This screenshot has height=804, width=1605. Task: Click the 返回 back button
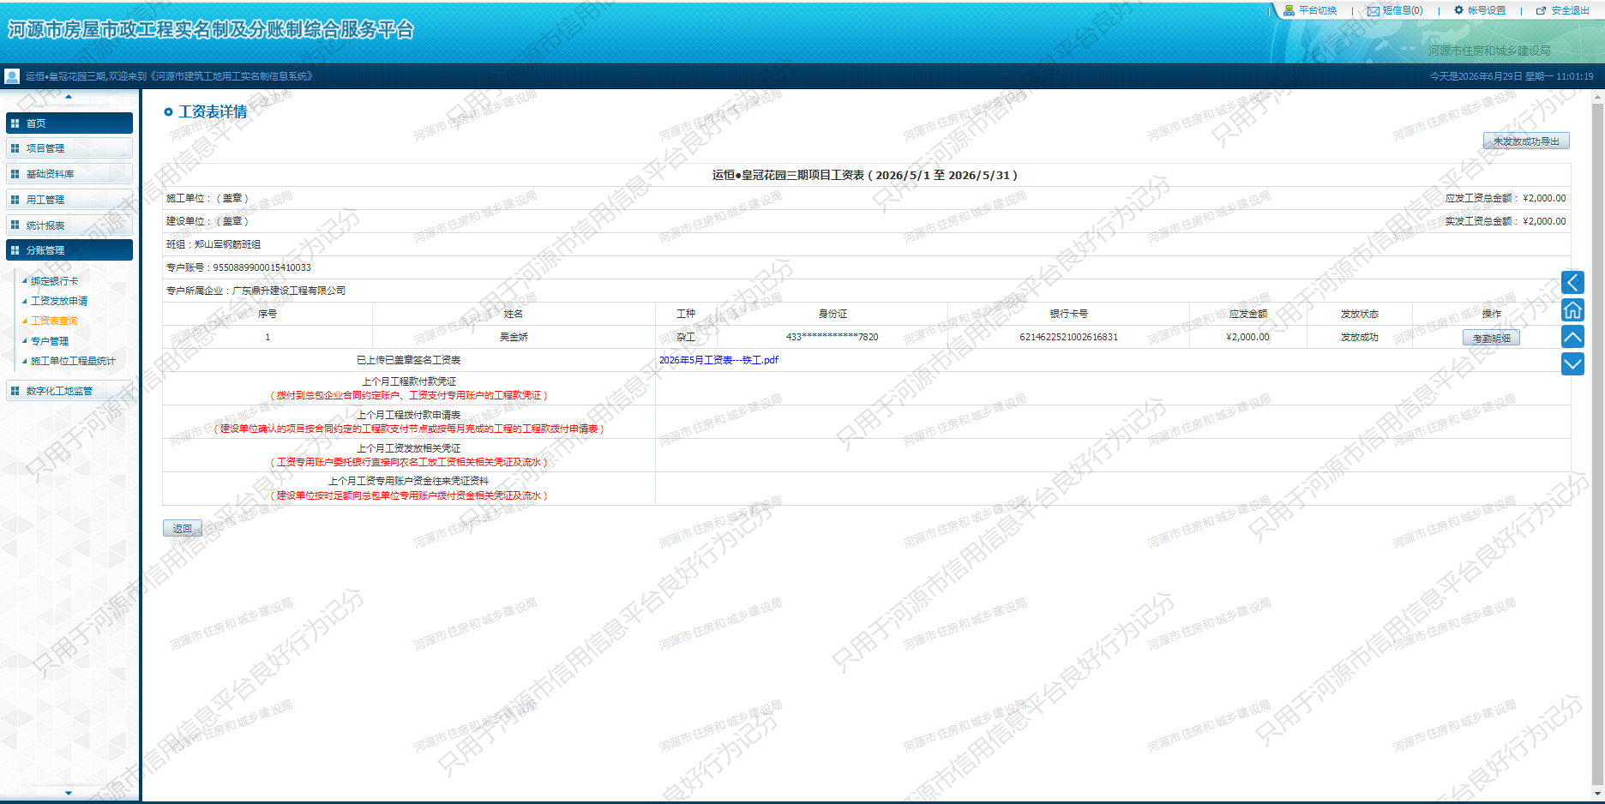(x=183, y=529)
